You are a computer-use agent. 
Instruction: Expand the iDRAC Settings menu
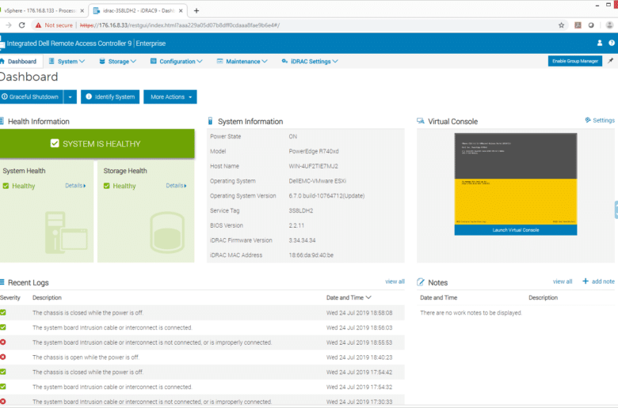[x=310, y=62]
